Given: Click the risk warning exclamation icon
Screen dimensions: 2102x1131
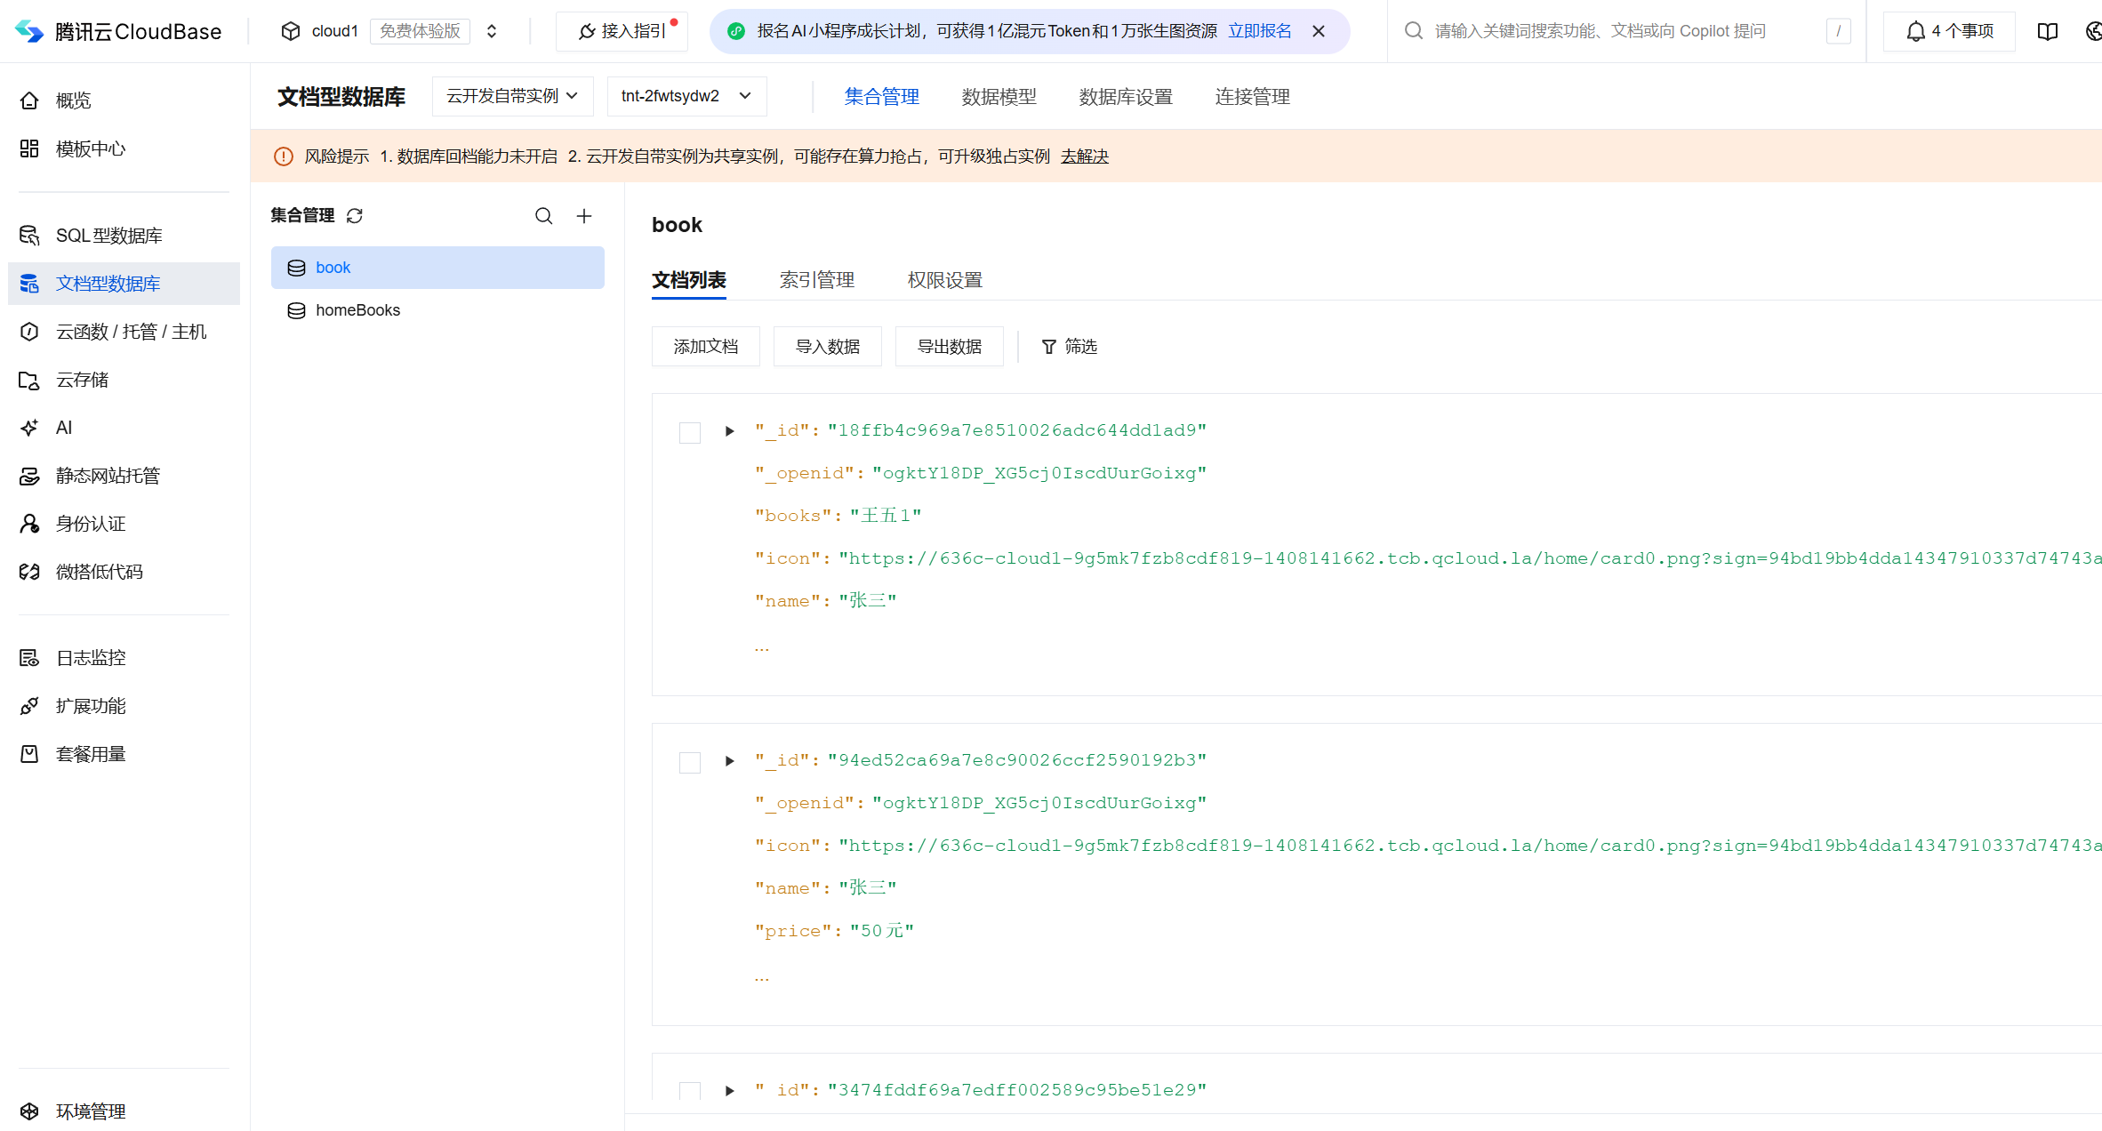Looking at the screenshot, I should [284, 156].
